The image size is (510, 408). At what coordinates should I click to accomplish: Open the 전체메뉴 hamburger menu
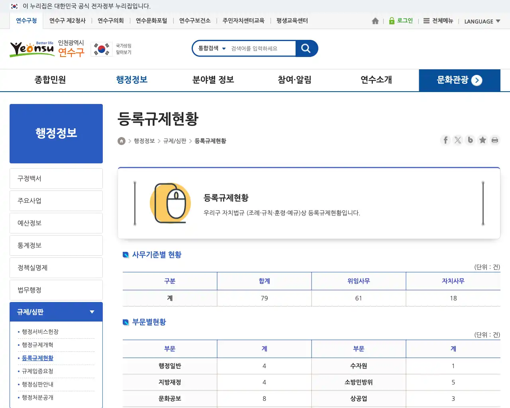[438, 21]
